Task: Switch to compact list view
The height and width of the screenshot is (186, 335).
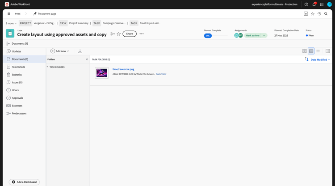Action: tap(318, 51)
